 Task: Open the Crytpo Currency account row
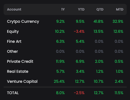coord(65,21)
